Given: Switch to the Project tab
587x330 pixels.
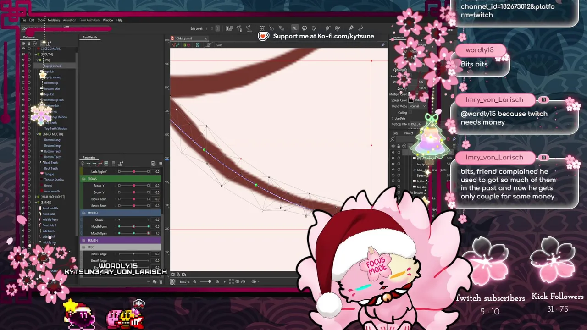Looking at the screenshot, I should pos(408,133).
